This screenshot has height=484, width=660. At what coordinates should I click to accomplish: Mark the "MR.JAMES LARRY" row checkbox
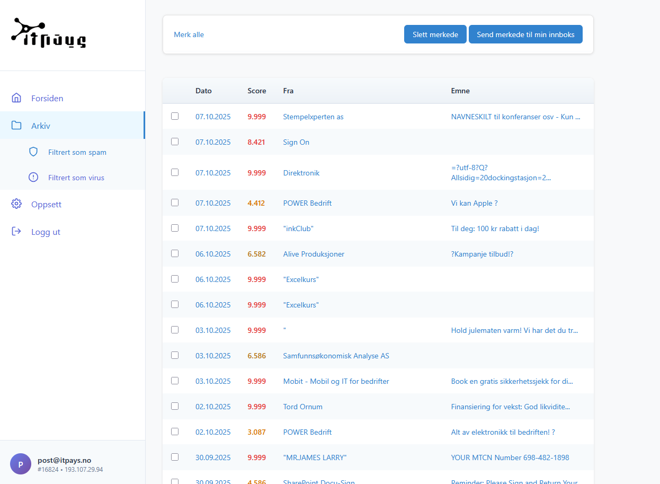tap(175, 457)
